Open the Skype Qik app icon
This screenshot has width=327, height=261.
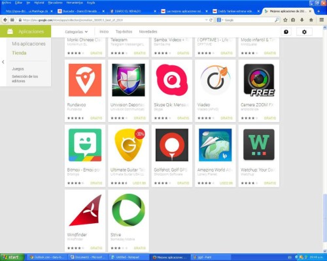click(x=172, y=80)
